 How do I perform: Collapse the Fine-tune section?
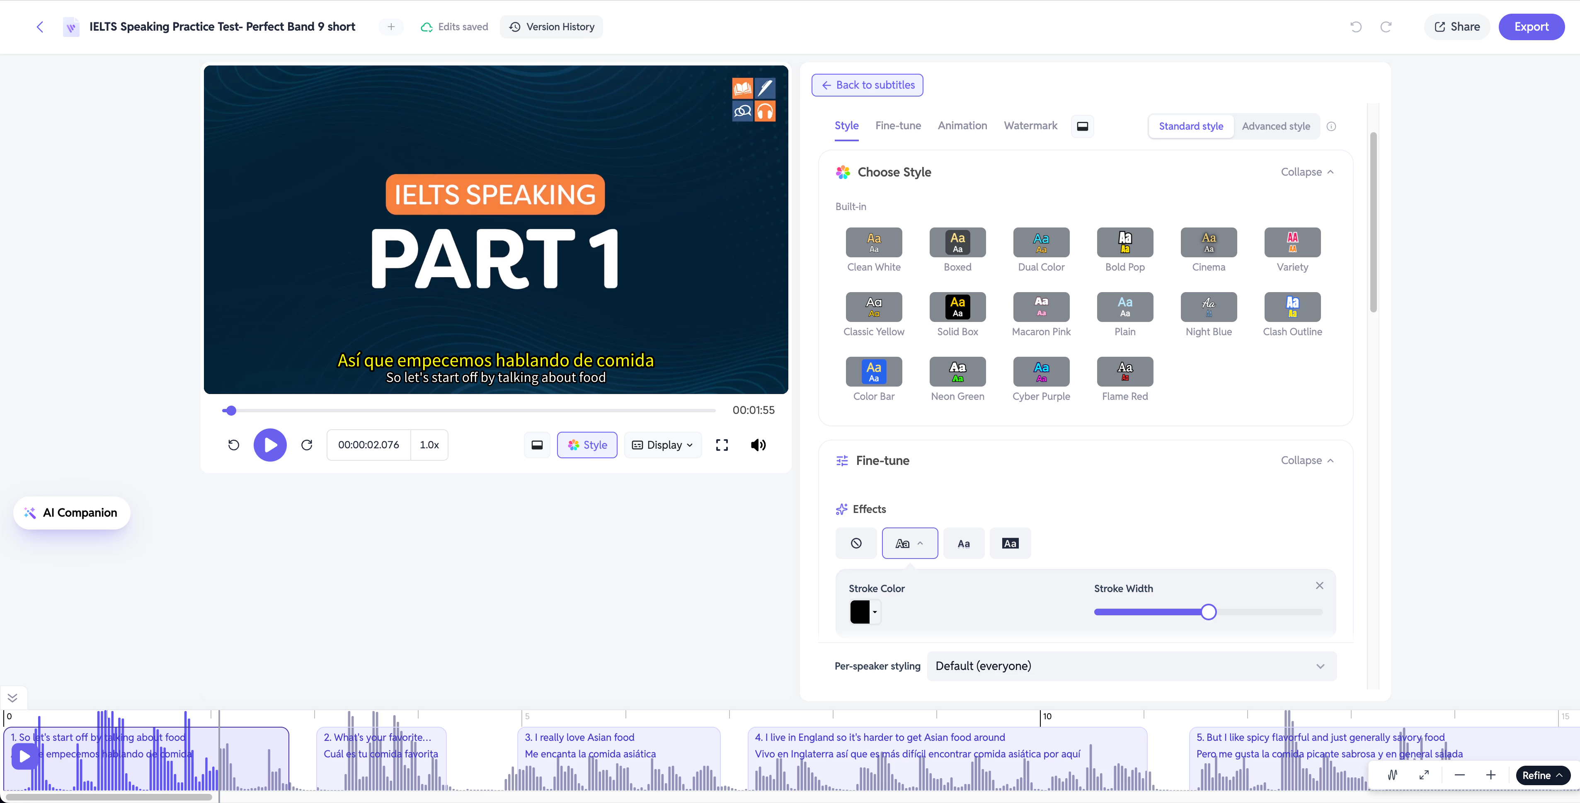pyautogui.click(x=1307, y=460)
